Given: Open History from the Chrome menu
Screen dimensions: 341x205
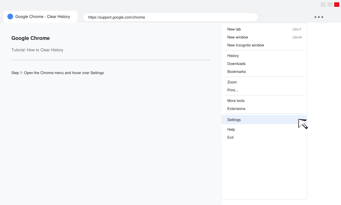Looking at the screenshot, I should [264, 56].
